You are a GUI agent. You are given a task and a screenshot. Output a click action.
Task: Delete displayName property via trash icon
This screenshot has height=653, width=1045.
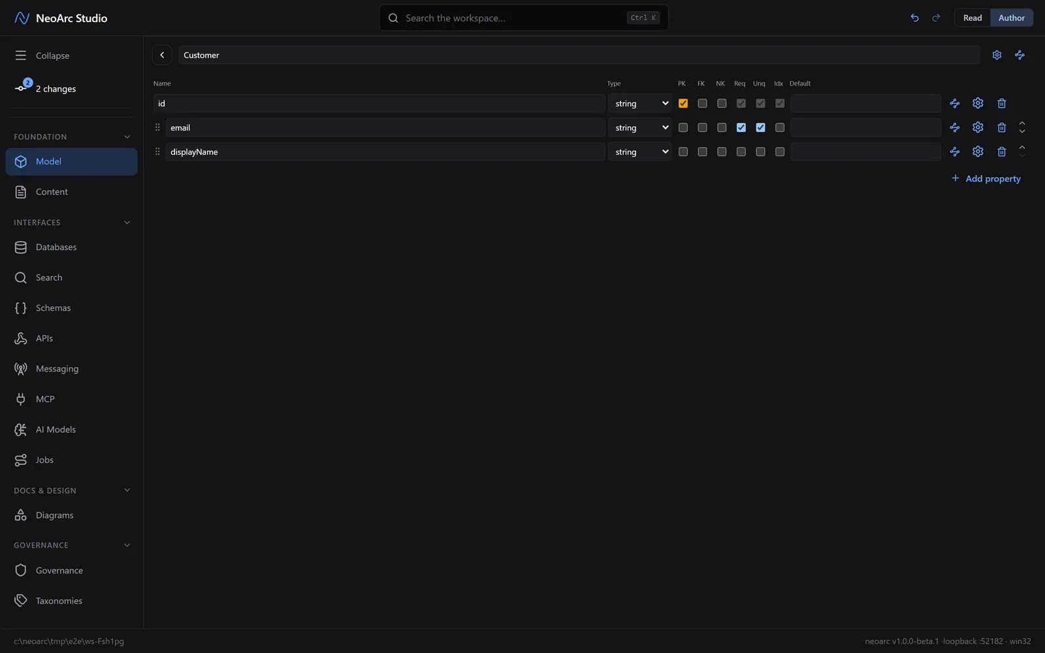coord(1002,151)
